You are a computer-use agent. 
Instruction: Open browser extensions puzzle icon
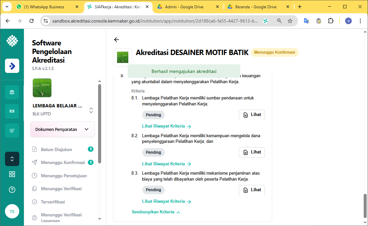331,21
